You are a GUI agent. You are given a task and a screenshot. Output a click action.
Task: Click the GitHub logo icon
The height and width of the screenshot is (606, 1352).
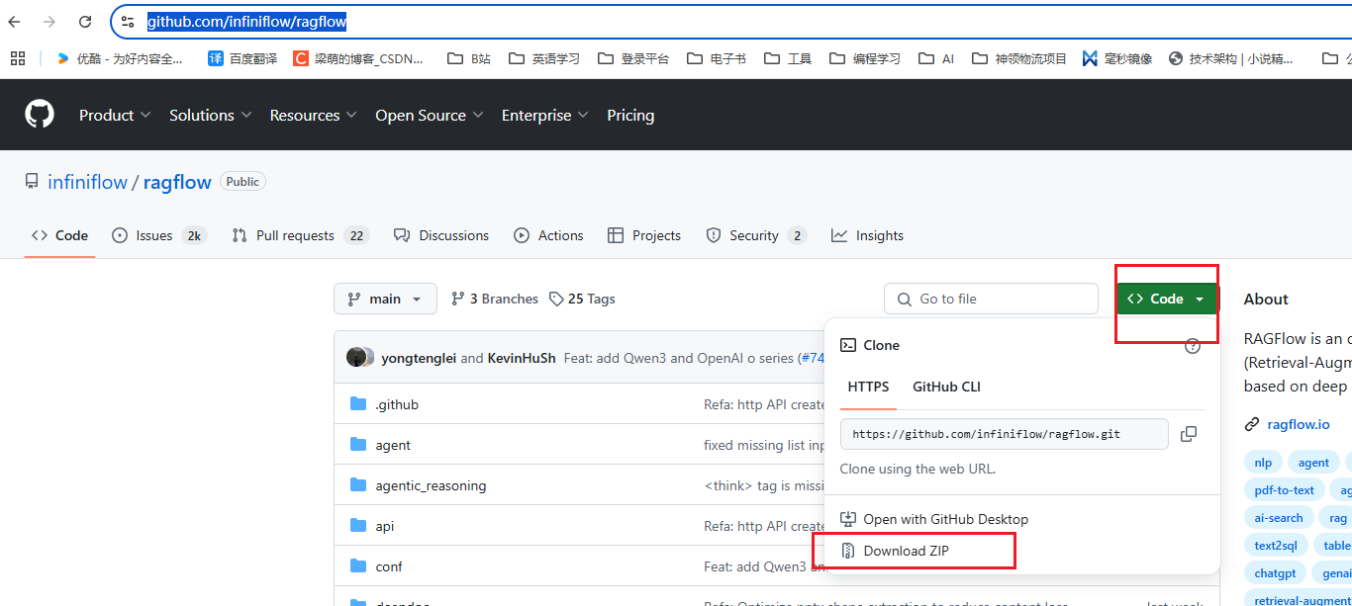(x=40, y=115)
